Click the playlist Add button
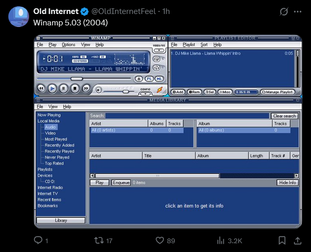 coord(178,92)
